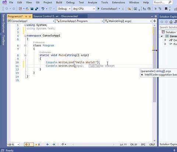177x152 pixels.
Task: Collapse the class Program block
Action: pyautogui.click(x=25, y=46)
